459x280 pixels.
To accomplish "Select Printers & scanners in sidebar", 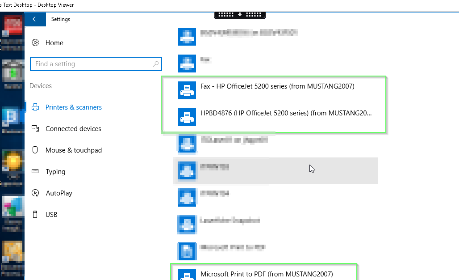I will pos(74,107).
